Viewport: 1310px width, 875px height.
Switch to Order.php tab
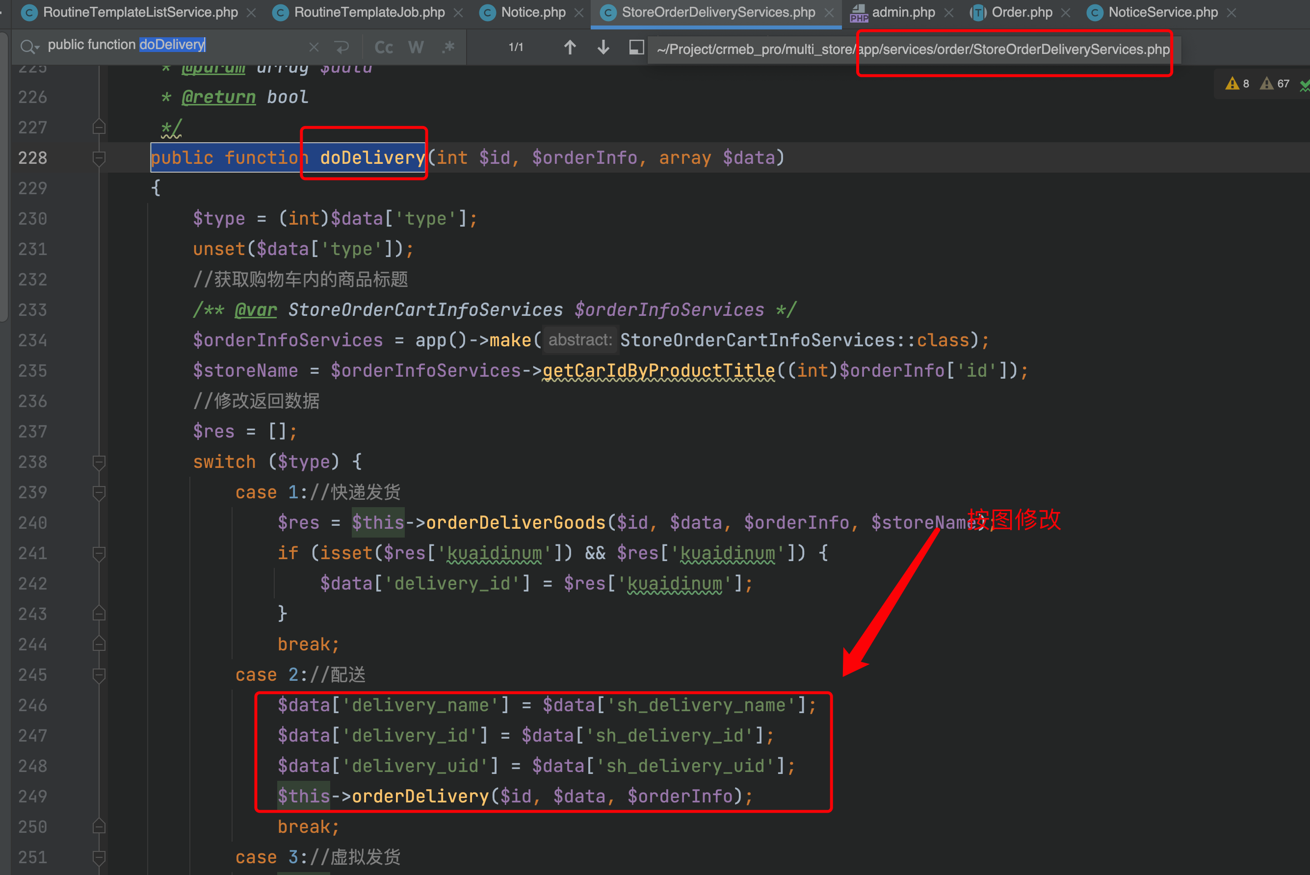click(x=1022, y=12)
